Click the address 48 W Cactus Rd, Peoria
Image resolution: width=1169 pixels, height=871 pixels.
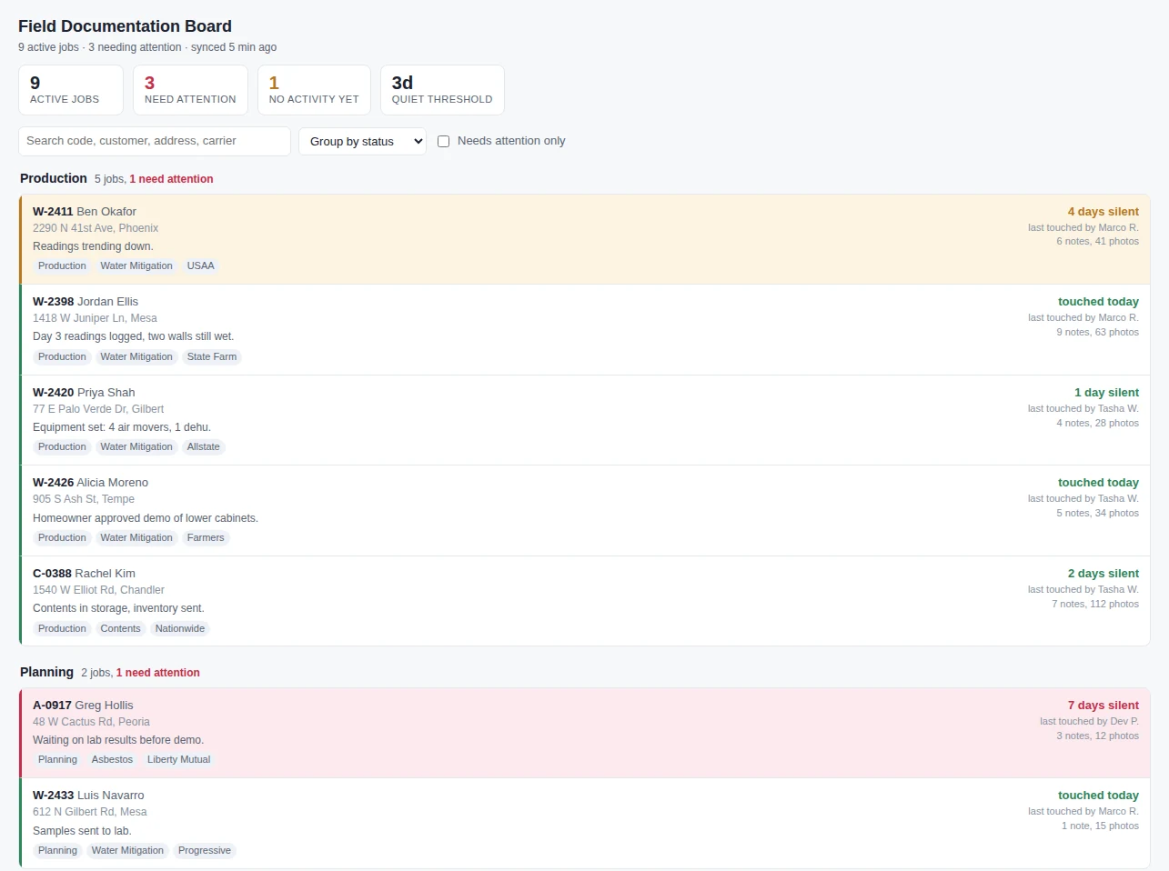tap(91, 722)
